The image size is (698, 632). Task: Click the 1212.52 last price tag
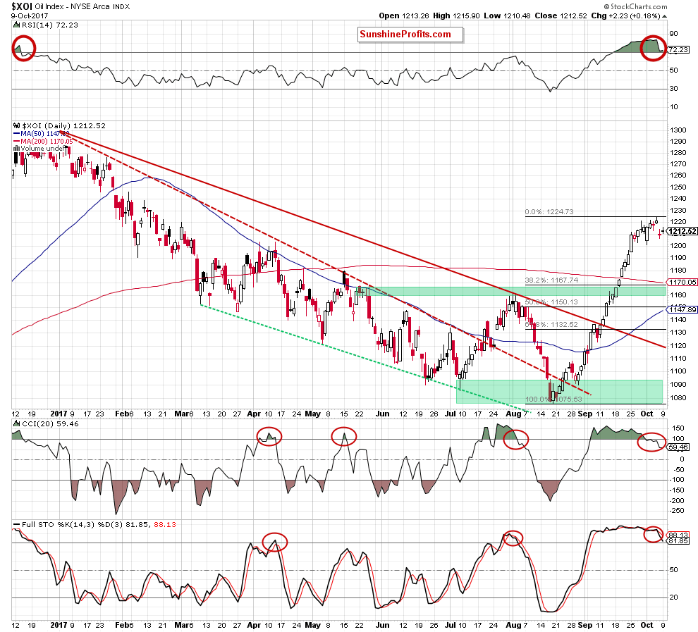coord(683,231)
